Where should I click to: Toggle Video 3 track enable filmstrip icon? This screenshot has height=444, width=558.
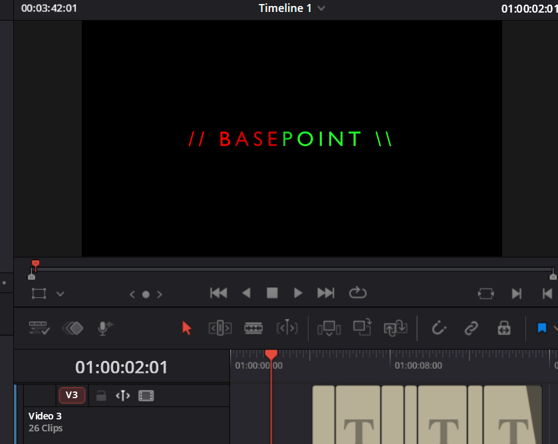click(x=146, y=395)
